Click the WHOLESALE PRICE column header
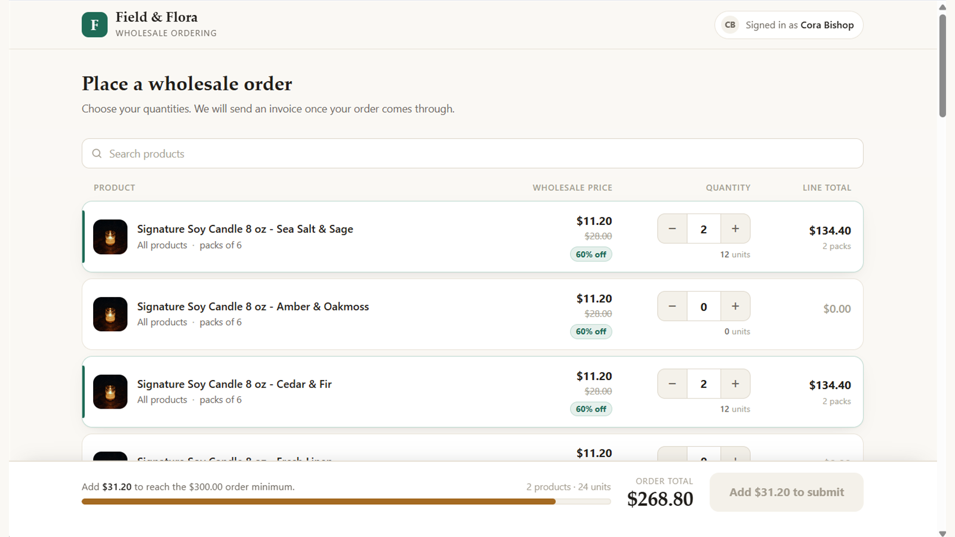This screenshot has height=537, width=955. pyautogui.click(x=572, y=187)
